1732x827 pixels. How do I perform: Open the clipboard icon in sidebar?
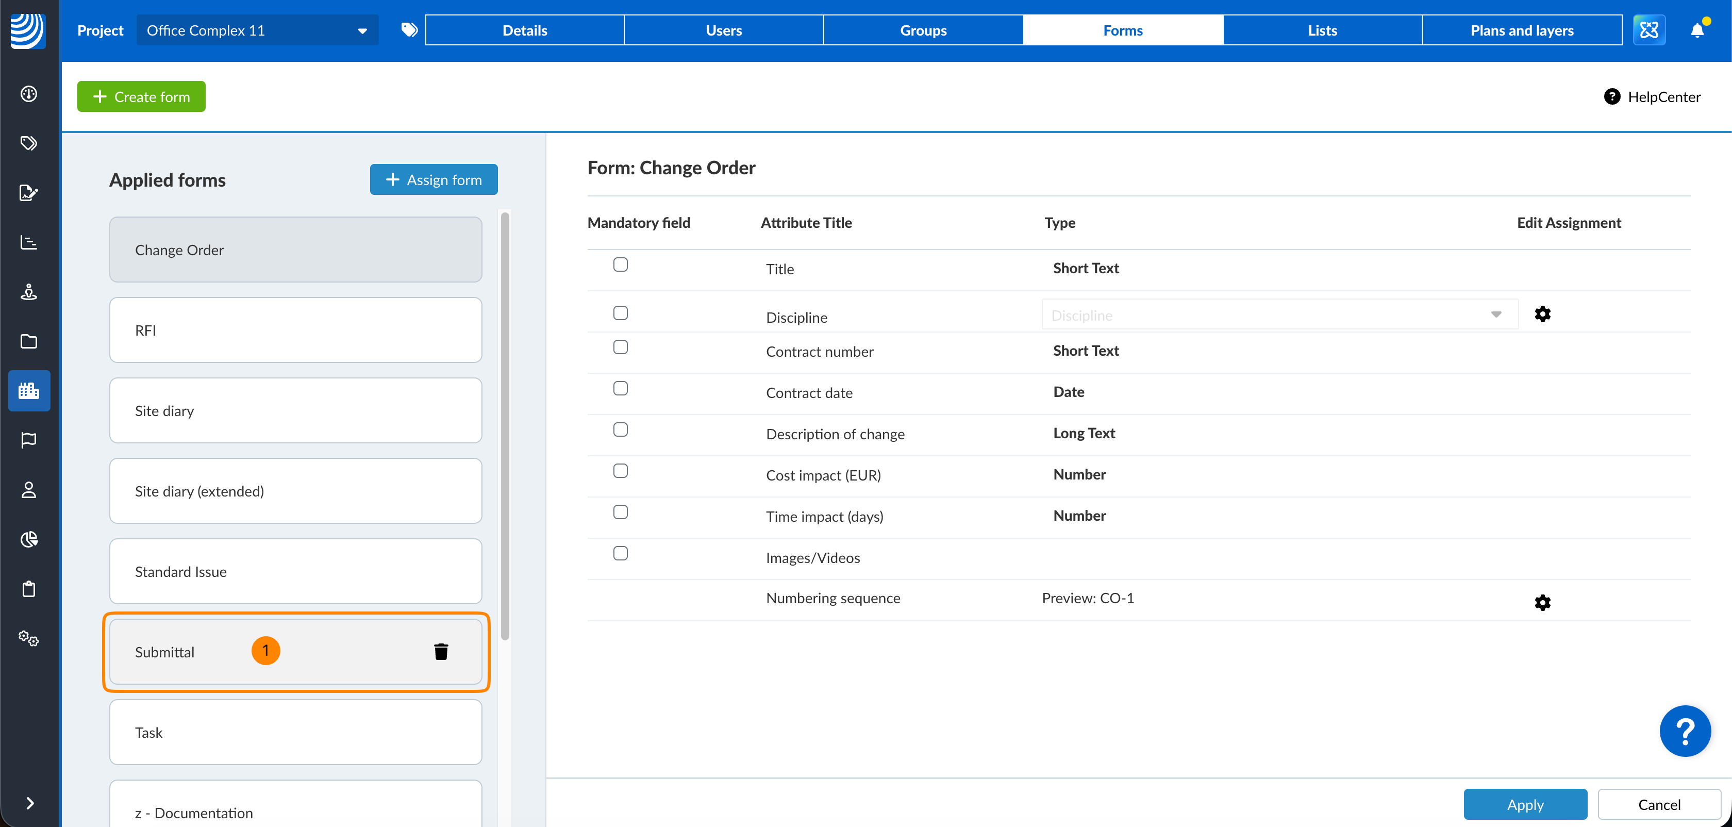pos(28,589)
